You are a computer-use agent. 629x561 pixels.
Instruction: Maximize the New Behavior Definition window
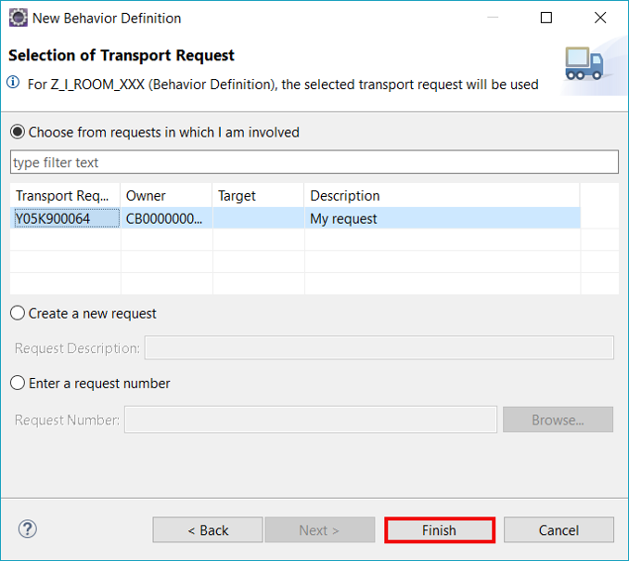pyautogui.click(x=546, y=18)
